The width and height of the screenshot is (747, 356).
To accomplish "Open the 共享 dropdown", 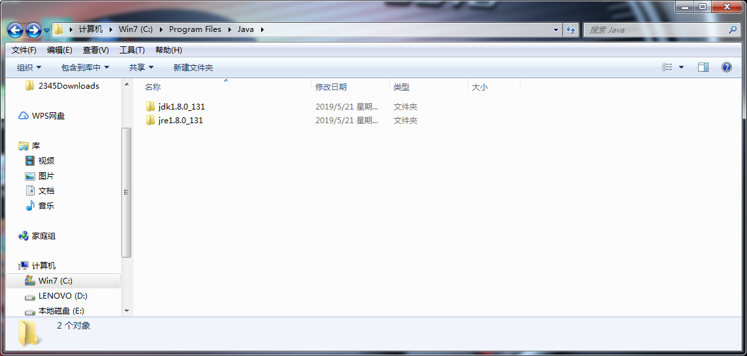I will [141, 68].
